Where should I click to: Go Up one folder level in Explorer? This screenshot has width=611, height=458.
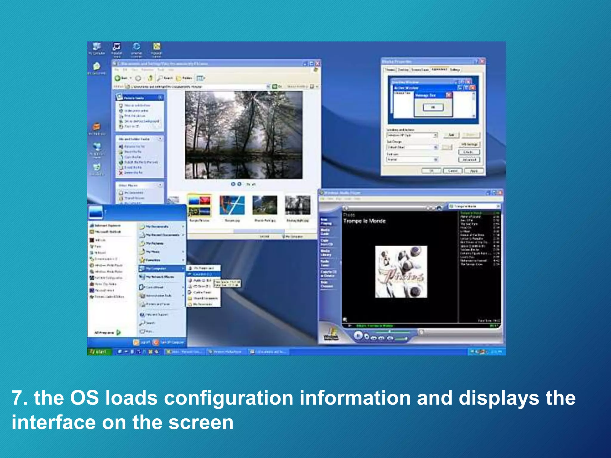click(150, 78)
